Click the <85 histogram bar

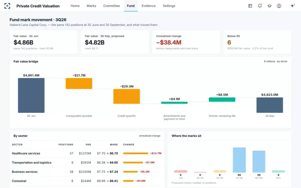click(x=181, y=171)
